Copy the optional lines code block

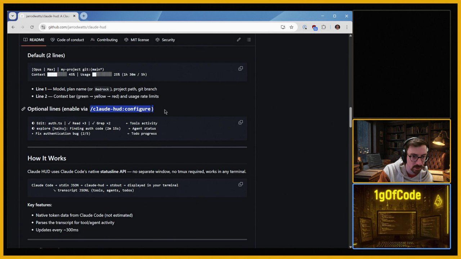241,122
